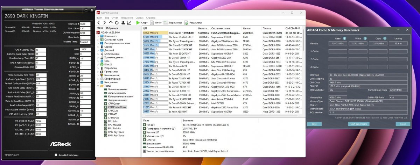Image resolution: width=420 pixels, height=165 pixels.
Task: Toggle Auto Refresh(sec) checkbox in Timing Configurator
Action: [56, 155]
